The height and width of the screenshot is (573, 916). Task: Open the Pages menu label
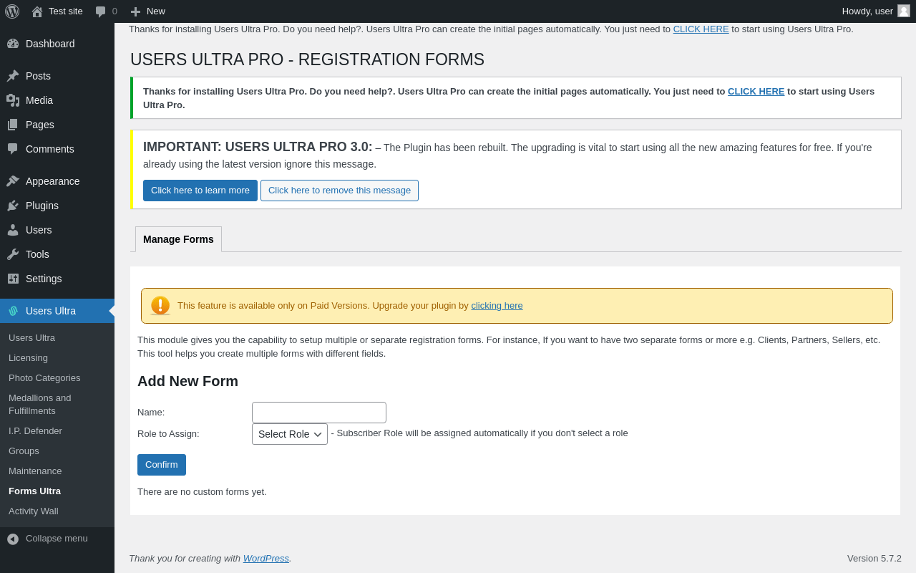coord(40,125)
